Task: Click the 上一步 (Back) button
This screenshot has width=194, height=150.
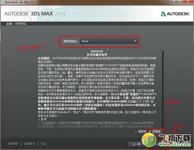Action: [x=136, y=144]
